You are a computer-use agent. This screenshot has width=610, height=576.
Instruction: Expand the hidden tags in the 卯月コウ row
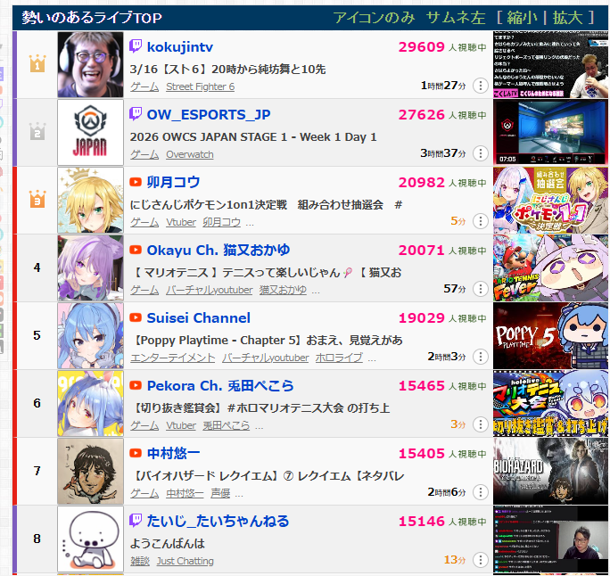tap(250, 223)
